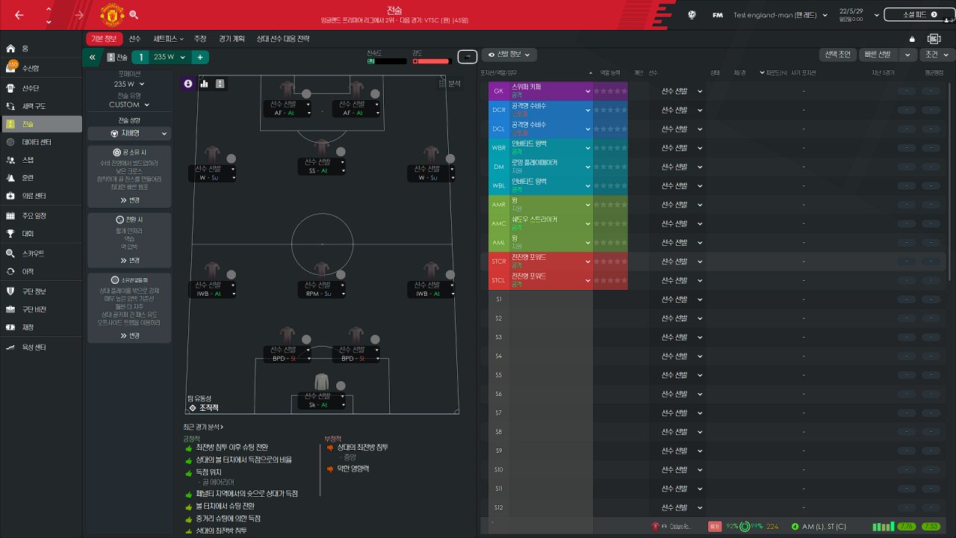Open the 235 W tactic slot dropdown
956x538 pixels.
pos(170,57)
